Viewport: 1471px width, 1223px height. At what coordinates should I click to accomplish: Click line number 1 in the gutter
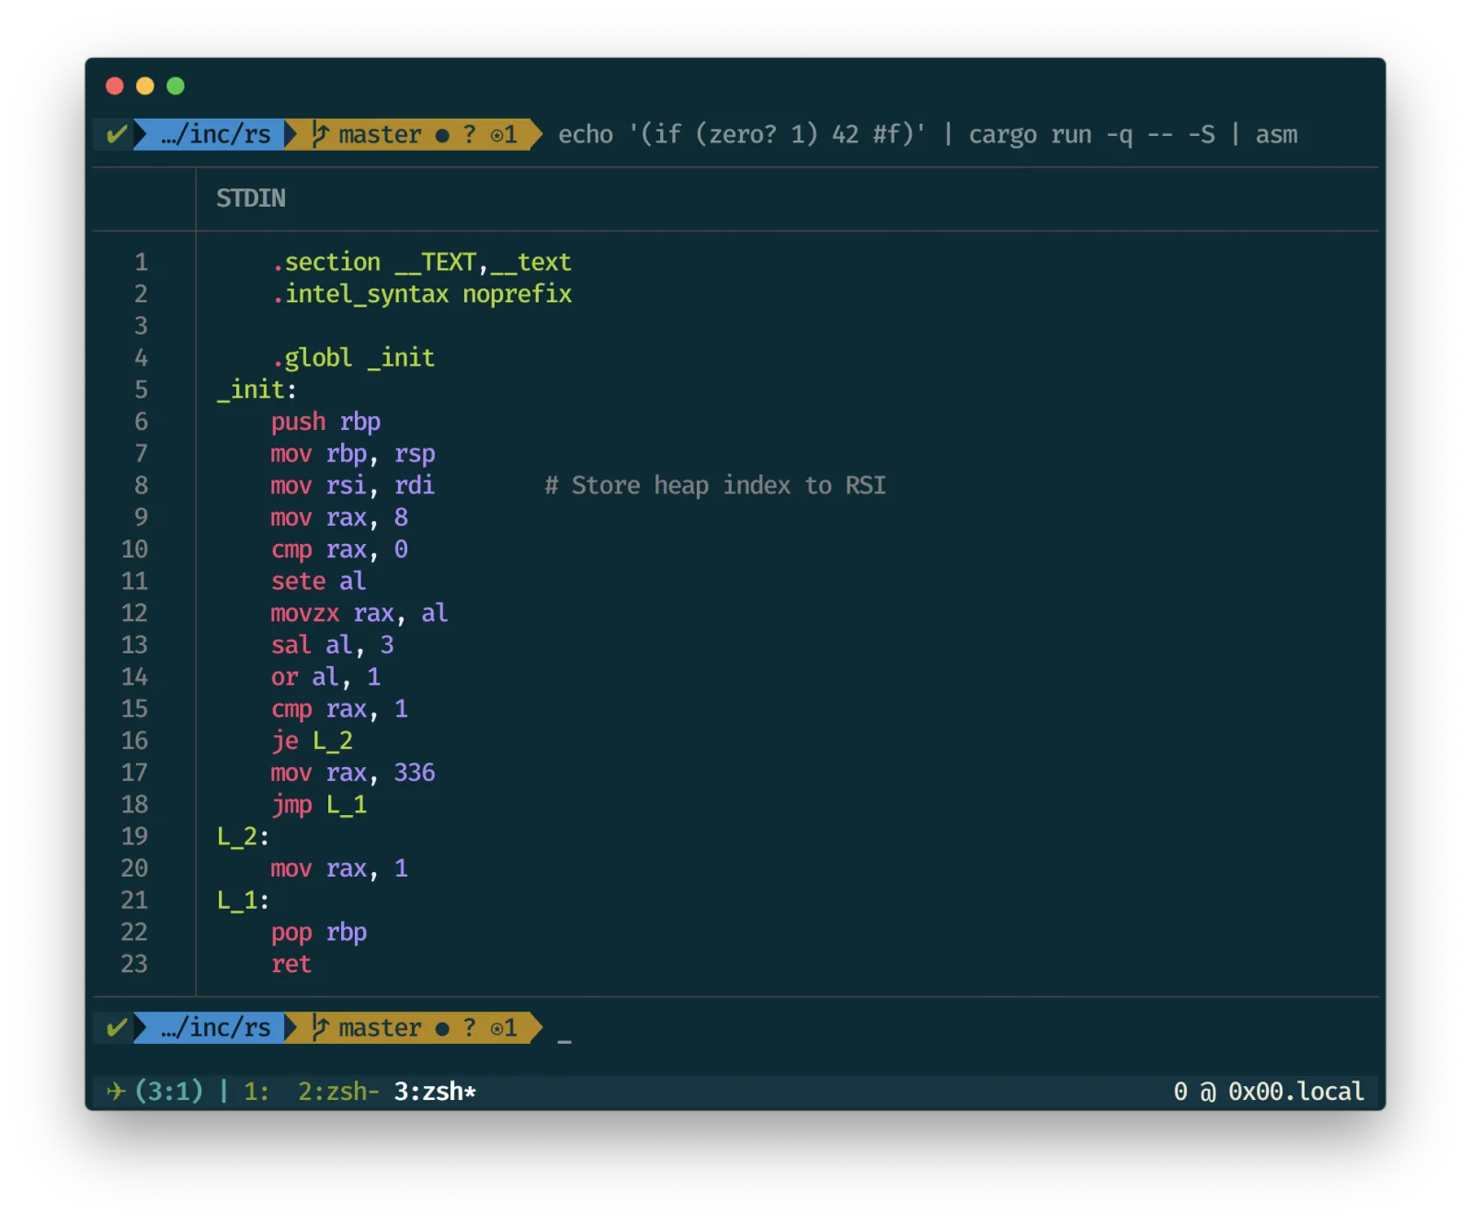(141, 262)
